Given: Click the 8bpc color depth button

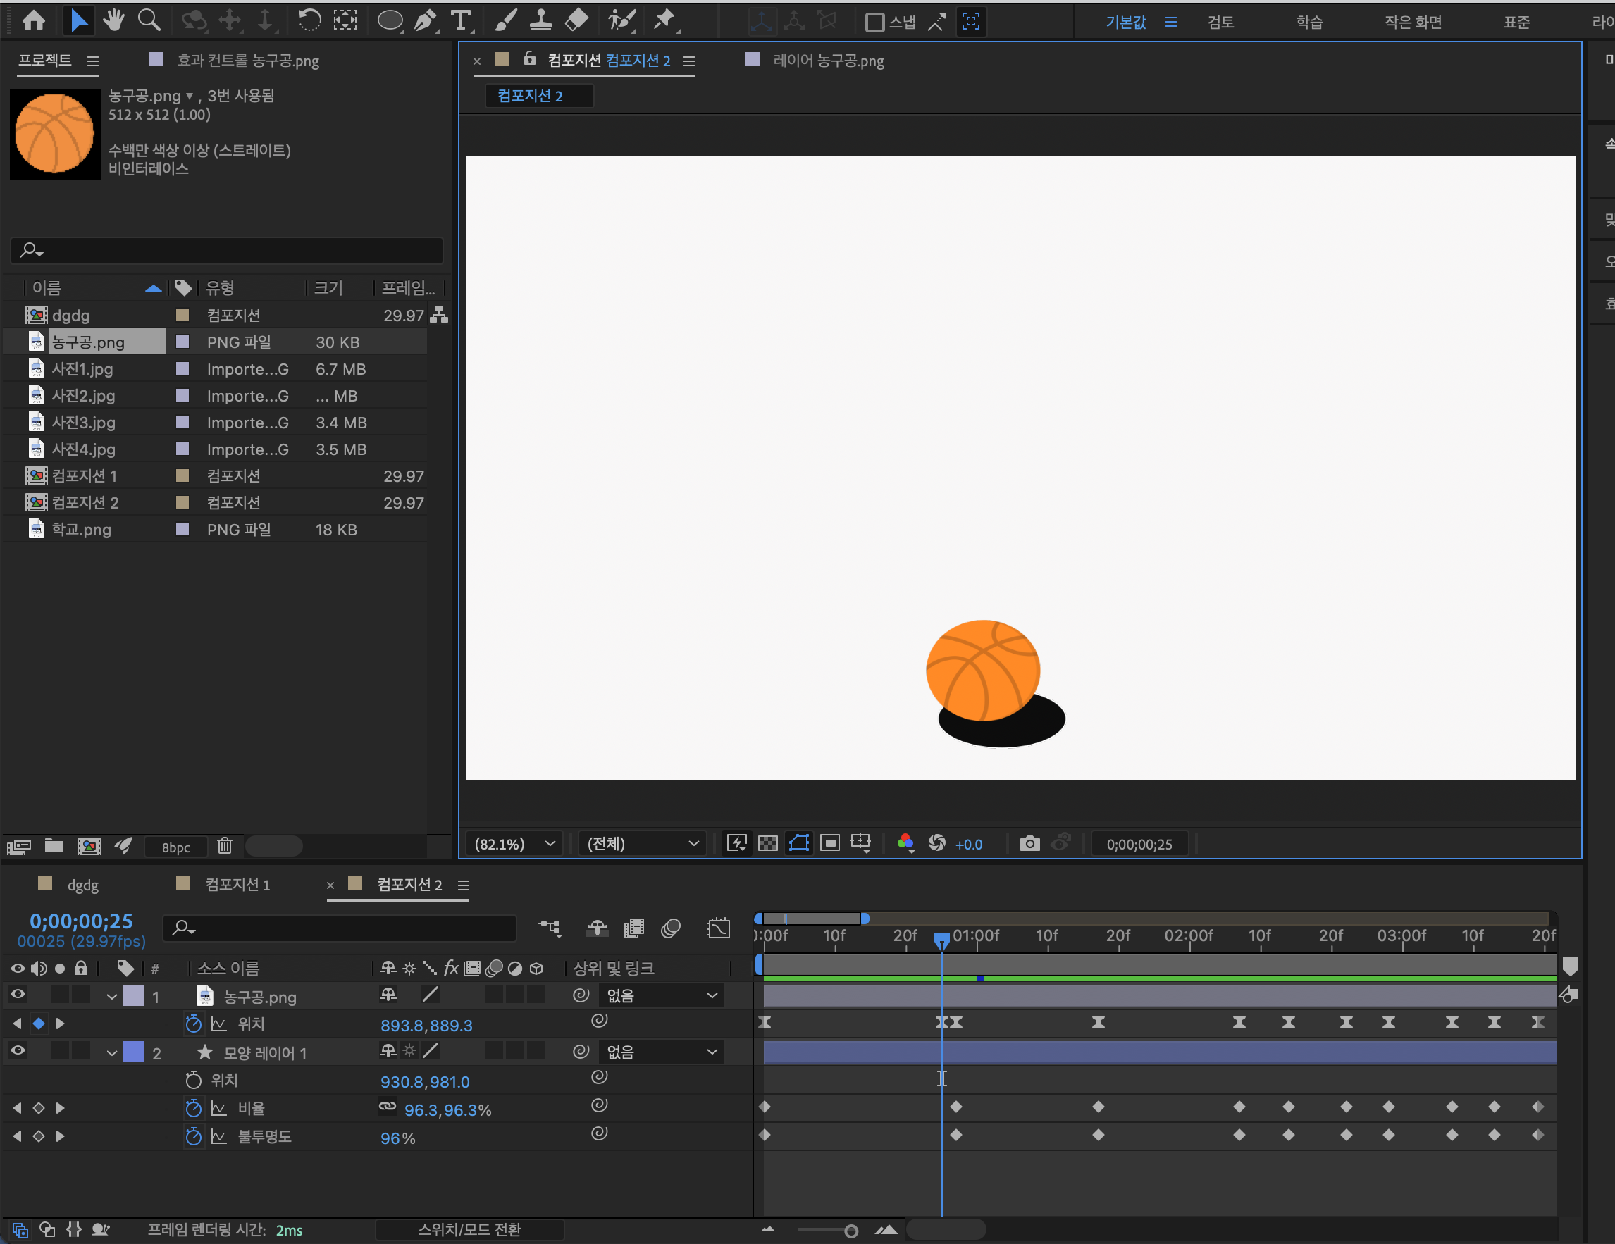Looking at the screenshot, I should [x=175, y=847].
